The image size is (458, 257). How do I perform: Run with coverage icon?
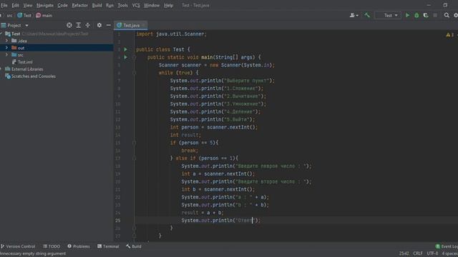pyautogui.click(x=426, y=15)
